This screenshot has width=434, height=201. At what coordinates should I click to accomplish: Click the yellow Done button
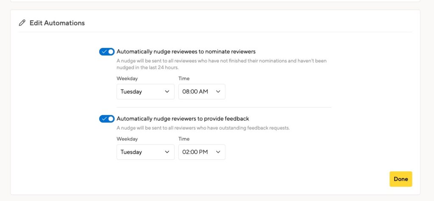(401, 179)
